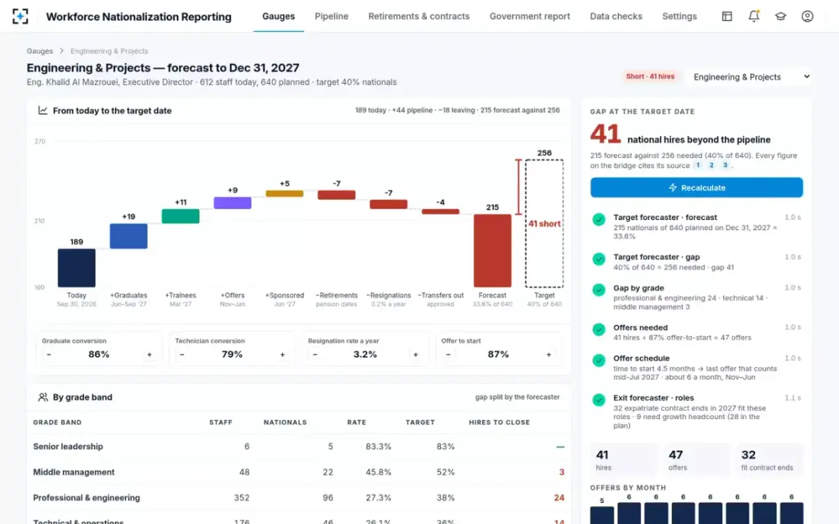
Task: Click the app logo icon
Action: (21, 16)
